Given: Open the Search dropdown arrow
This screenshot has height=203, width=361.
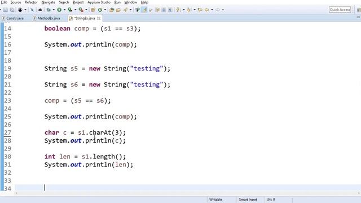Looking at the screenshot, I should 130,10.
